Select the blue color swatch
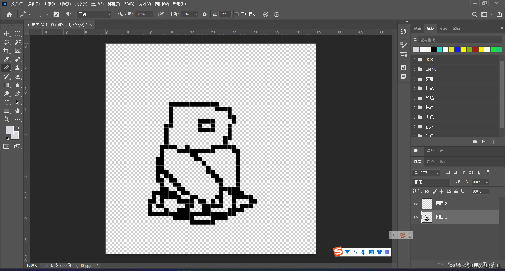This screenshot has height=271, width=505. (457, 49)
